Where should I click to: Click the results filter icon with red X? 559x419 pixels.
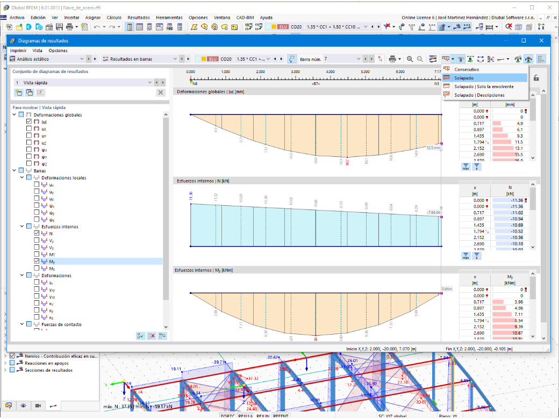coord(387,27)
